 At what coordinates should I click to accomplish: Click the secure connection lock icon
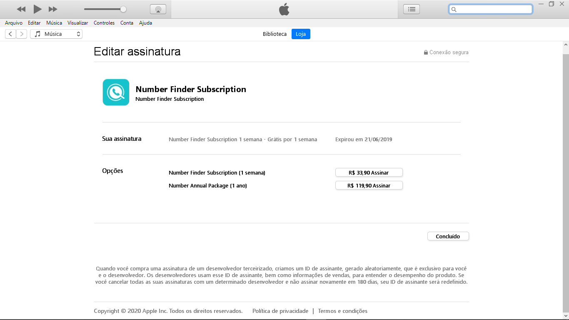(x=426, y=52)
